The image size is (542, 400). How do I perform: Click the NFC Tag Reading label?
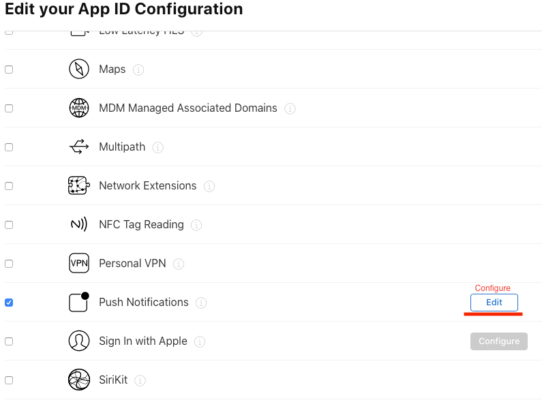point(141,224)
